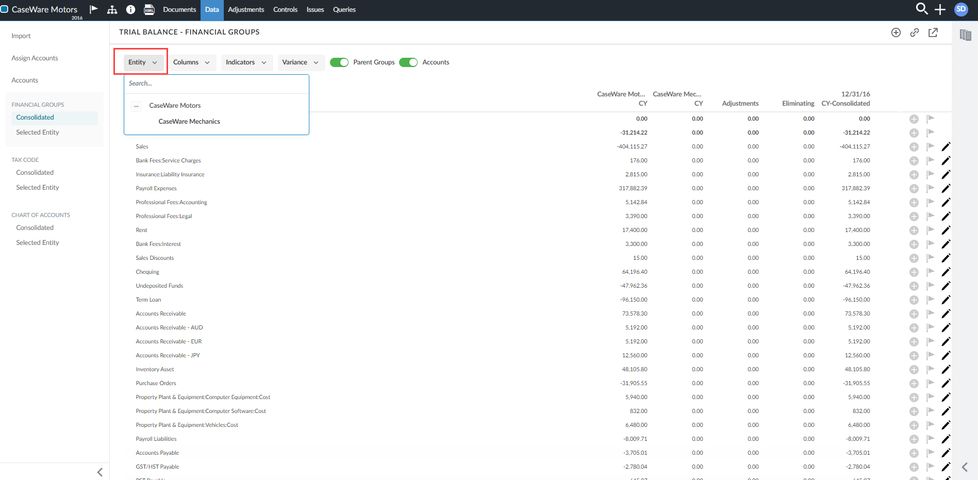Select Consolidated under Tax Code
The width and height of the screenshot is (978, 480).
pyautogui.click(x=35, y=173)
